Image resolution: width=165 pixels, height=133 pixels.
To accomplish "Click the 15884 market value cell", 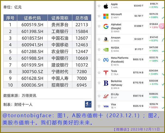I will coord(82,31).
